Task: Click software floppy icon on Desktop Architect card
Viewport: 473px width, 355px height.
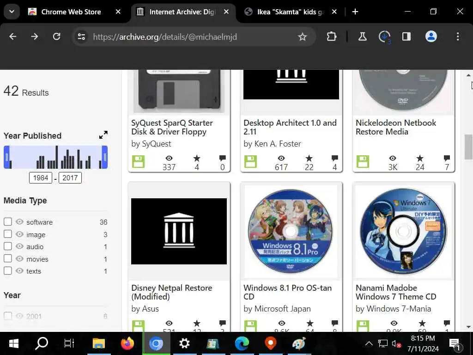Action: (x=250, y=161)
